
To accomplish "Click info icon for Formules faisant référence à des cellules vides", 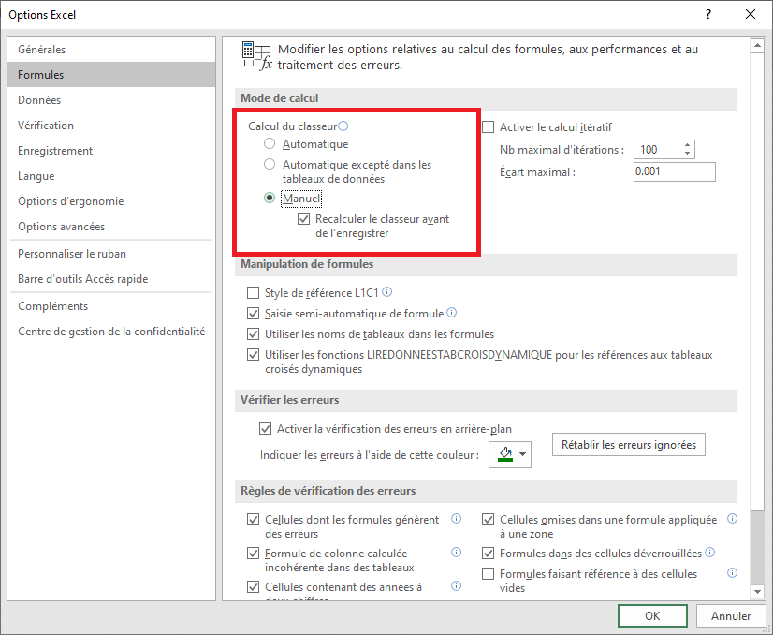I will click(733, 573).
